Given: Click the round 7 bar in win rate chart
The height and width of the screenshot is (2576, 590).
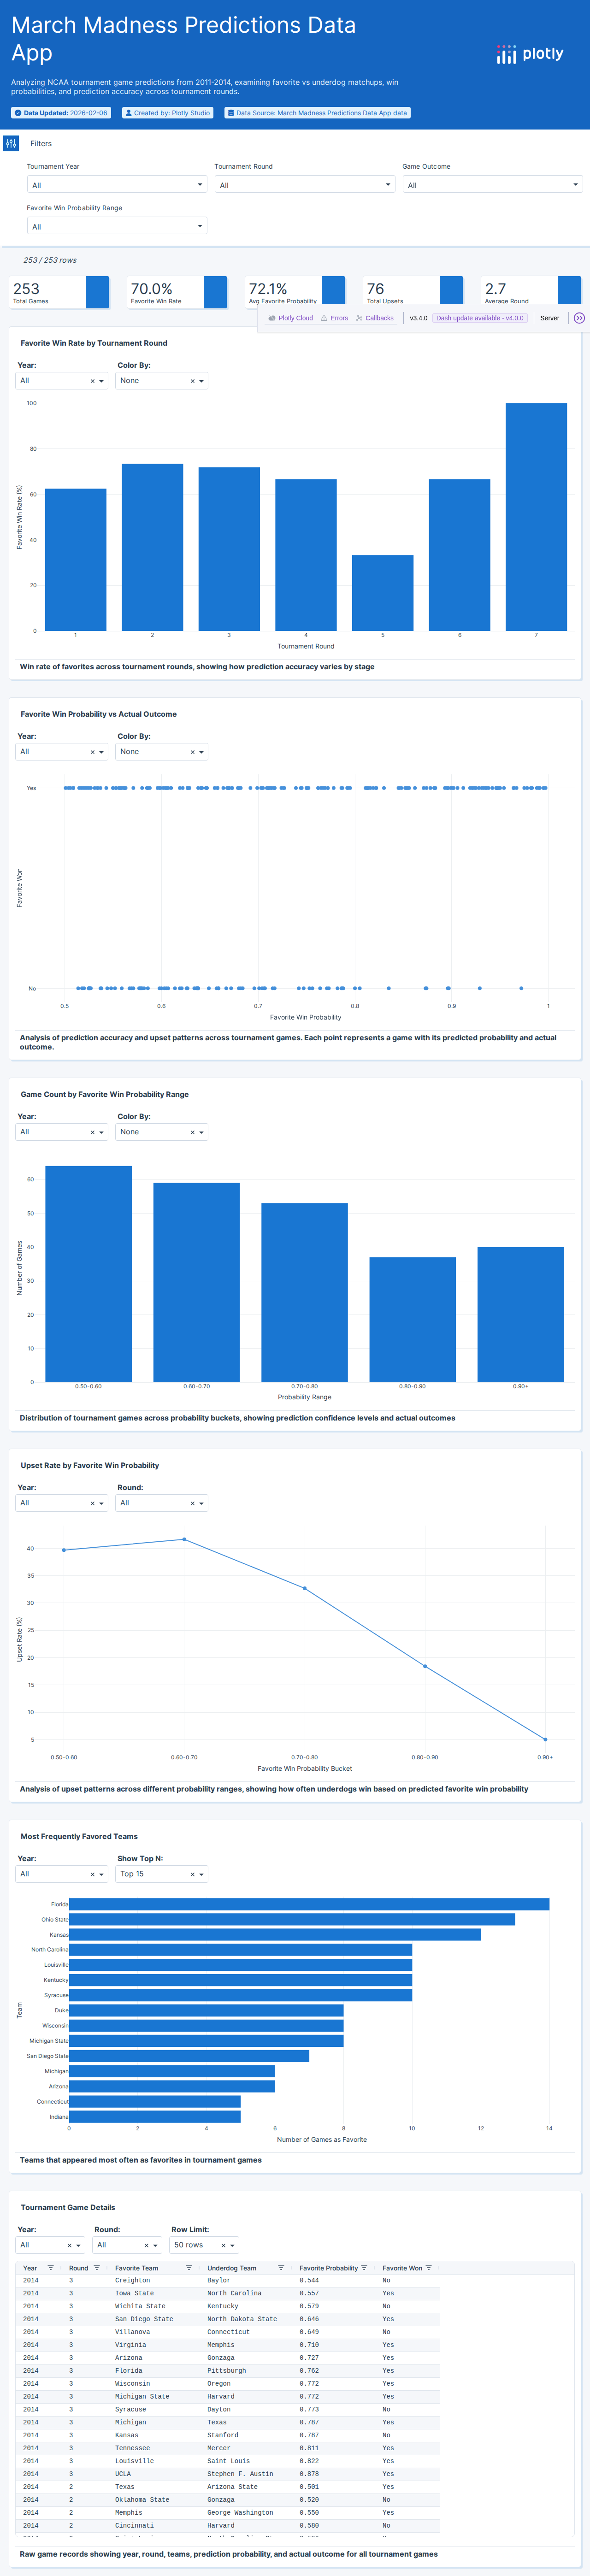Looking at the screenshot, I should pos(536,517).
